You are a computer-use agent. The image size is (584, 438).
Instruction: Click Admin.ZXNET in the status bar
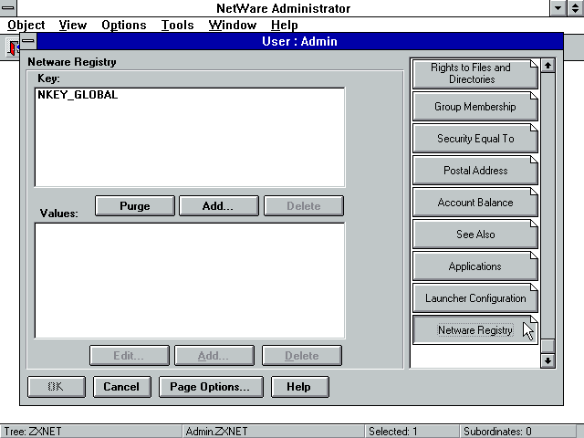(274, 432)
